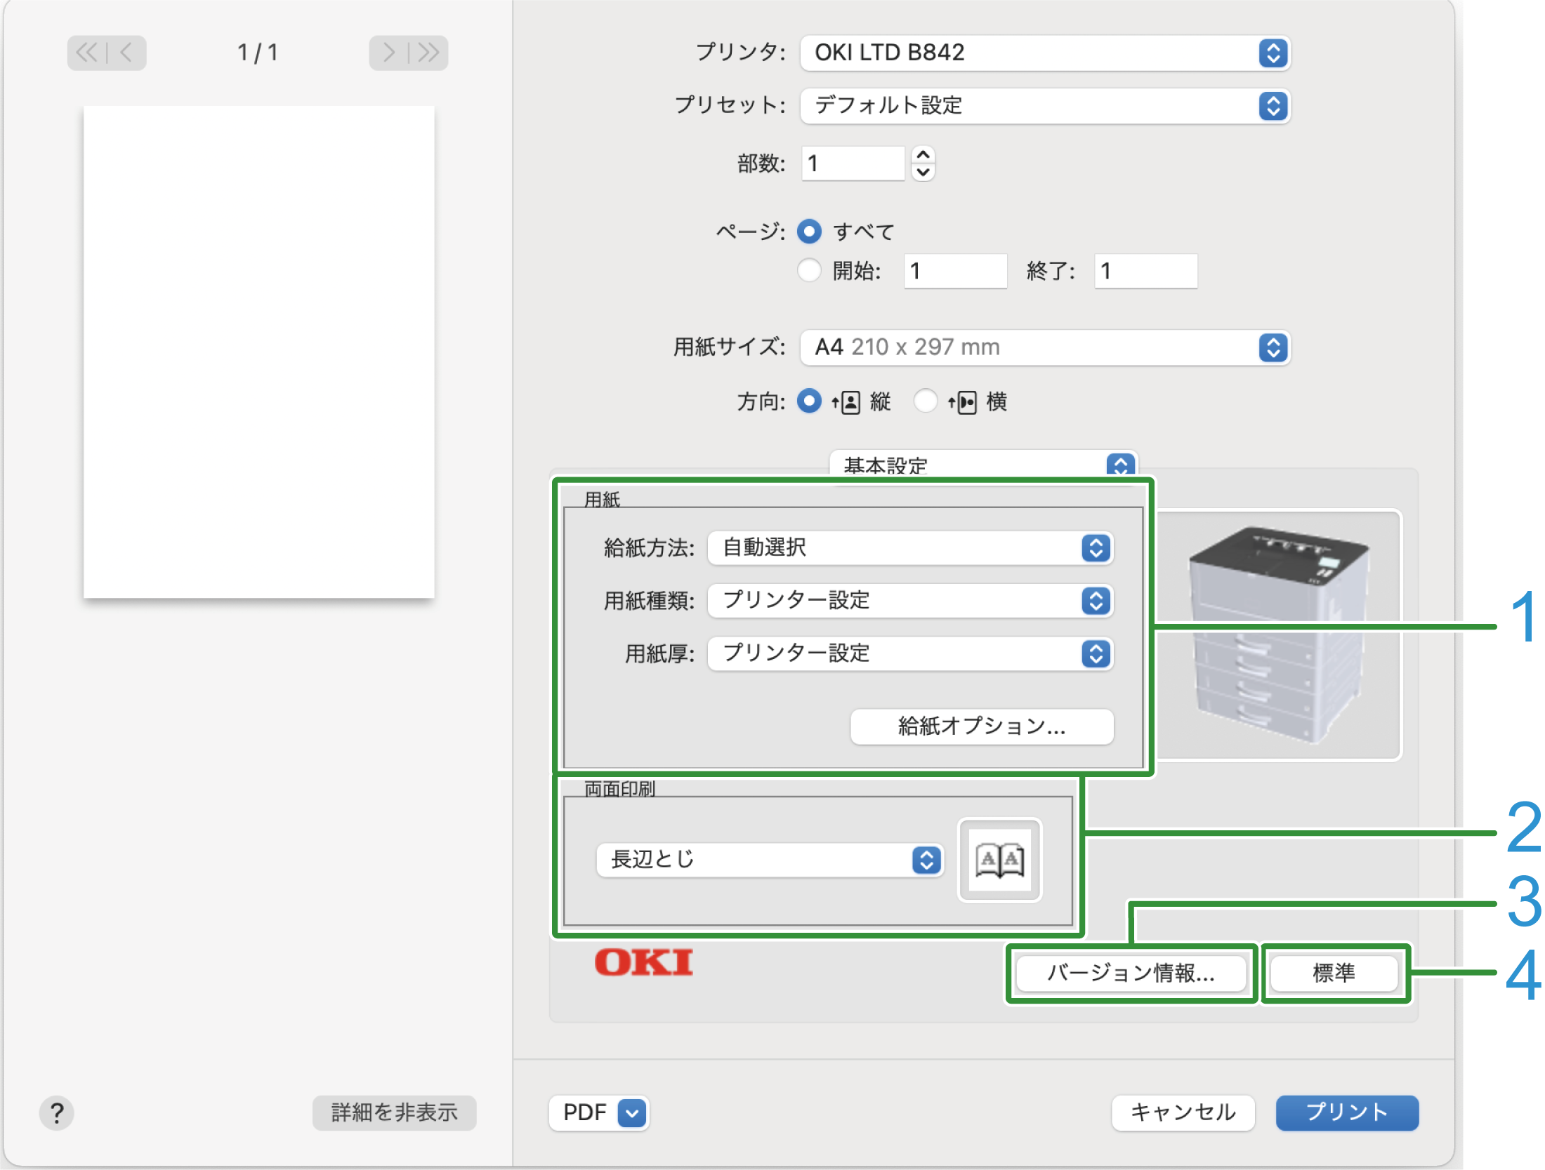This screenshot has width=1545, height=1170.
Task: Open the 基本設定 panel selector
Action: click(983, 464)
